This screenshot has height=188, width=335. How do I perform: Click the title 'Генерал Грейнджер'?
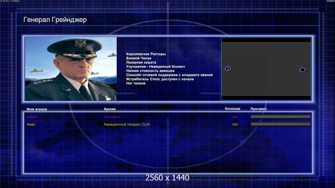coord(55,20)
